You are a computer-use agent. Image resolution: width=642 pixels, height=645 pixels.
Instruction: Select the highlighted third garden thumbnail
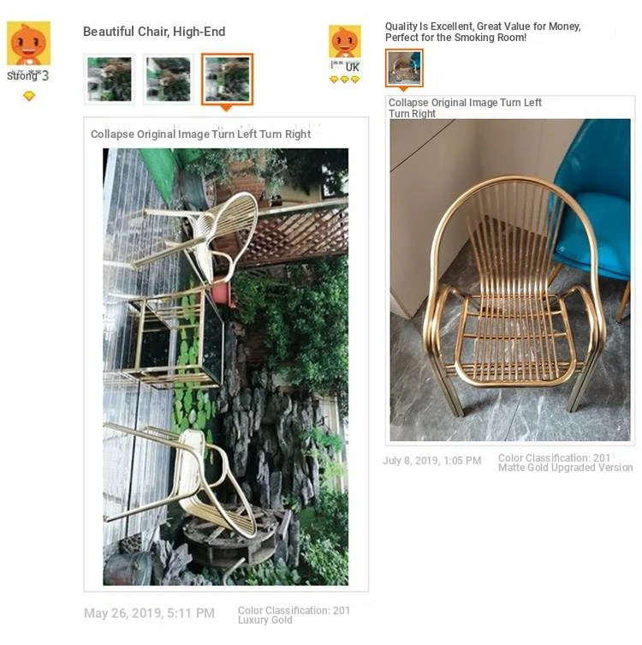[x=227, y=79]
